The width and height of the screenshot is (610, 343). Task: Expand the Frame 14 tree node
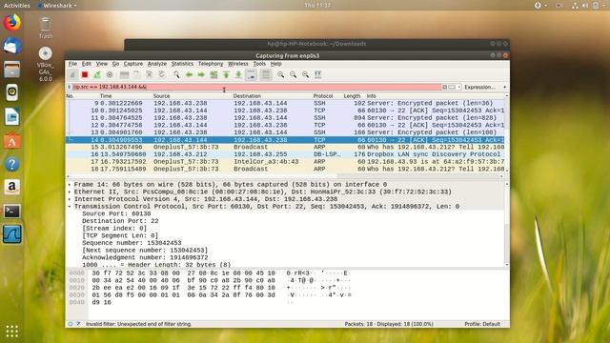click(x=70, y=184)
